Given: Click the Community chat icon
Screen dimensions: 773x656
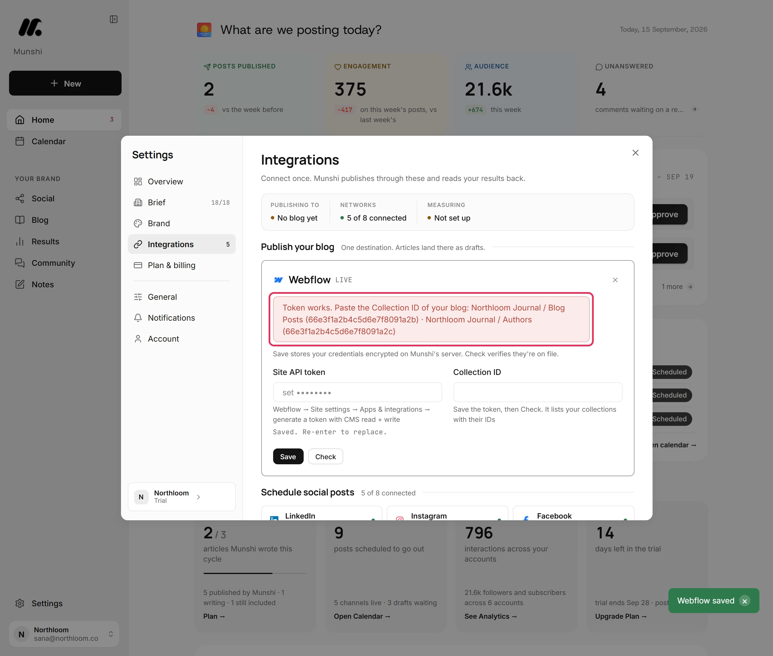Looking at the screenshot, I should (20, 263).
